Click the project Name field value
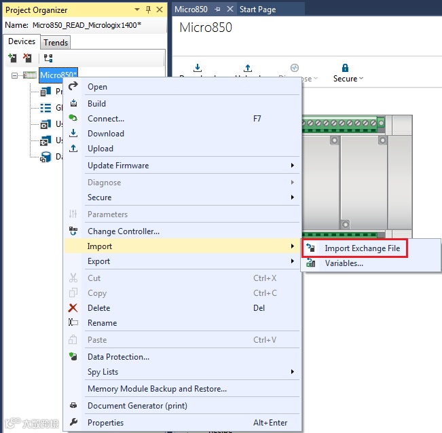 tap(87, 25)
